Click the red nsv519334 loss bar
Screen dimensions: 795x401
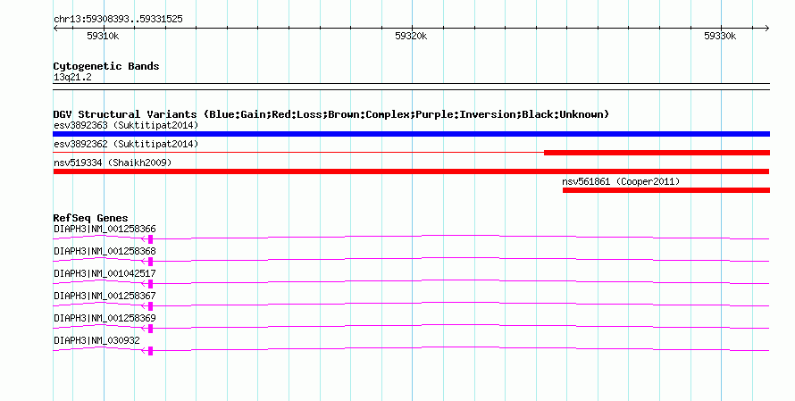pyautogui.click(x=411, y=171)
